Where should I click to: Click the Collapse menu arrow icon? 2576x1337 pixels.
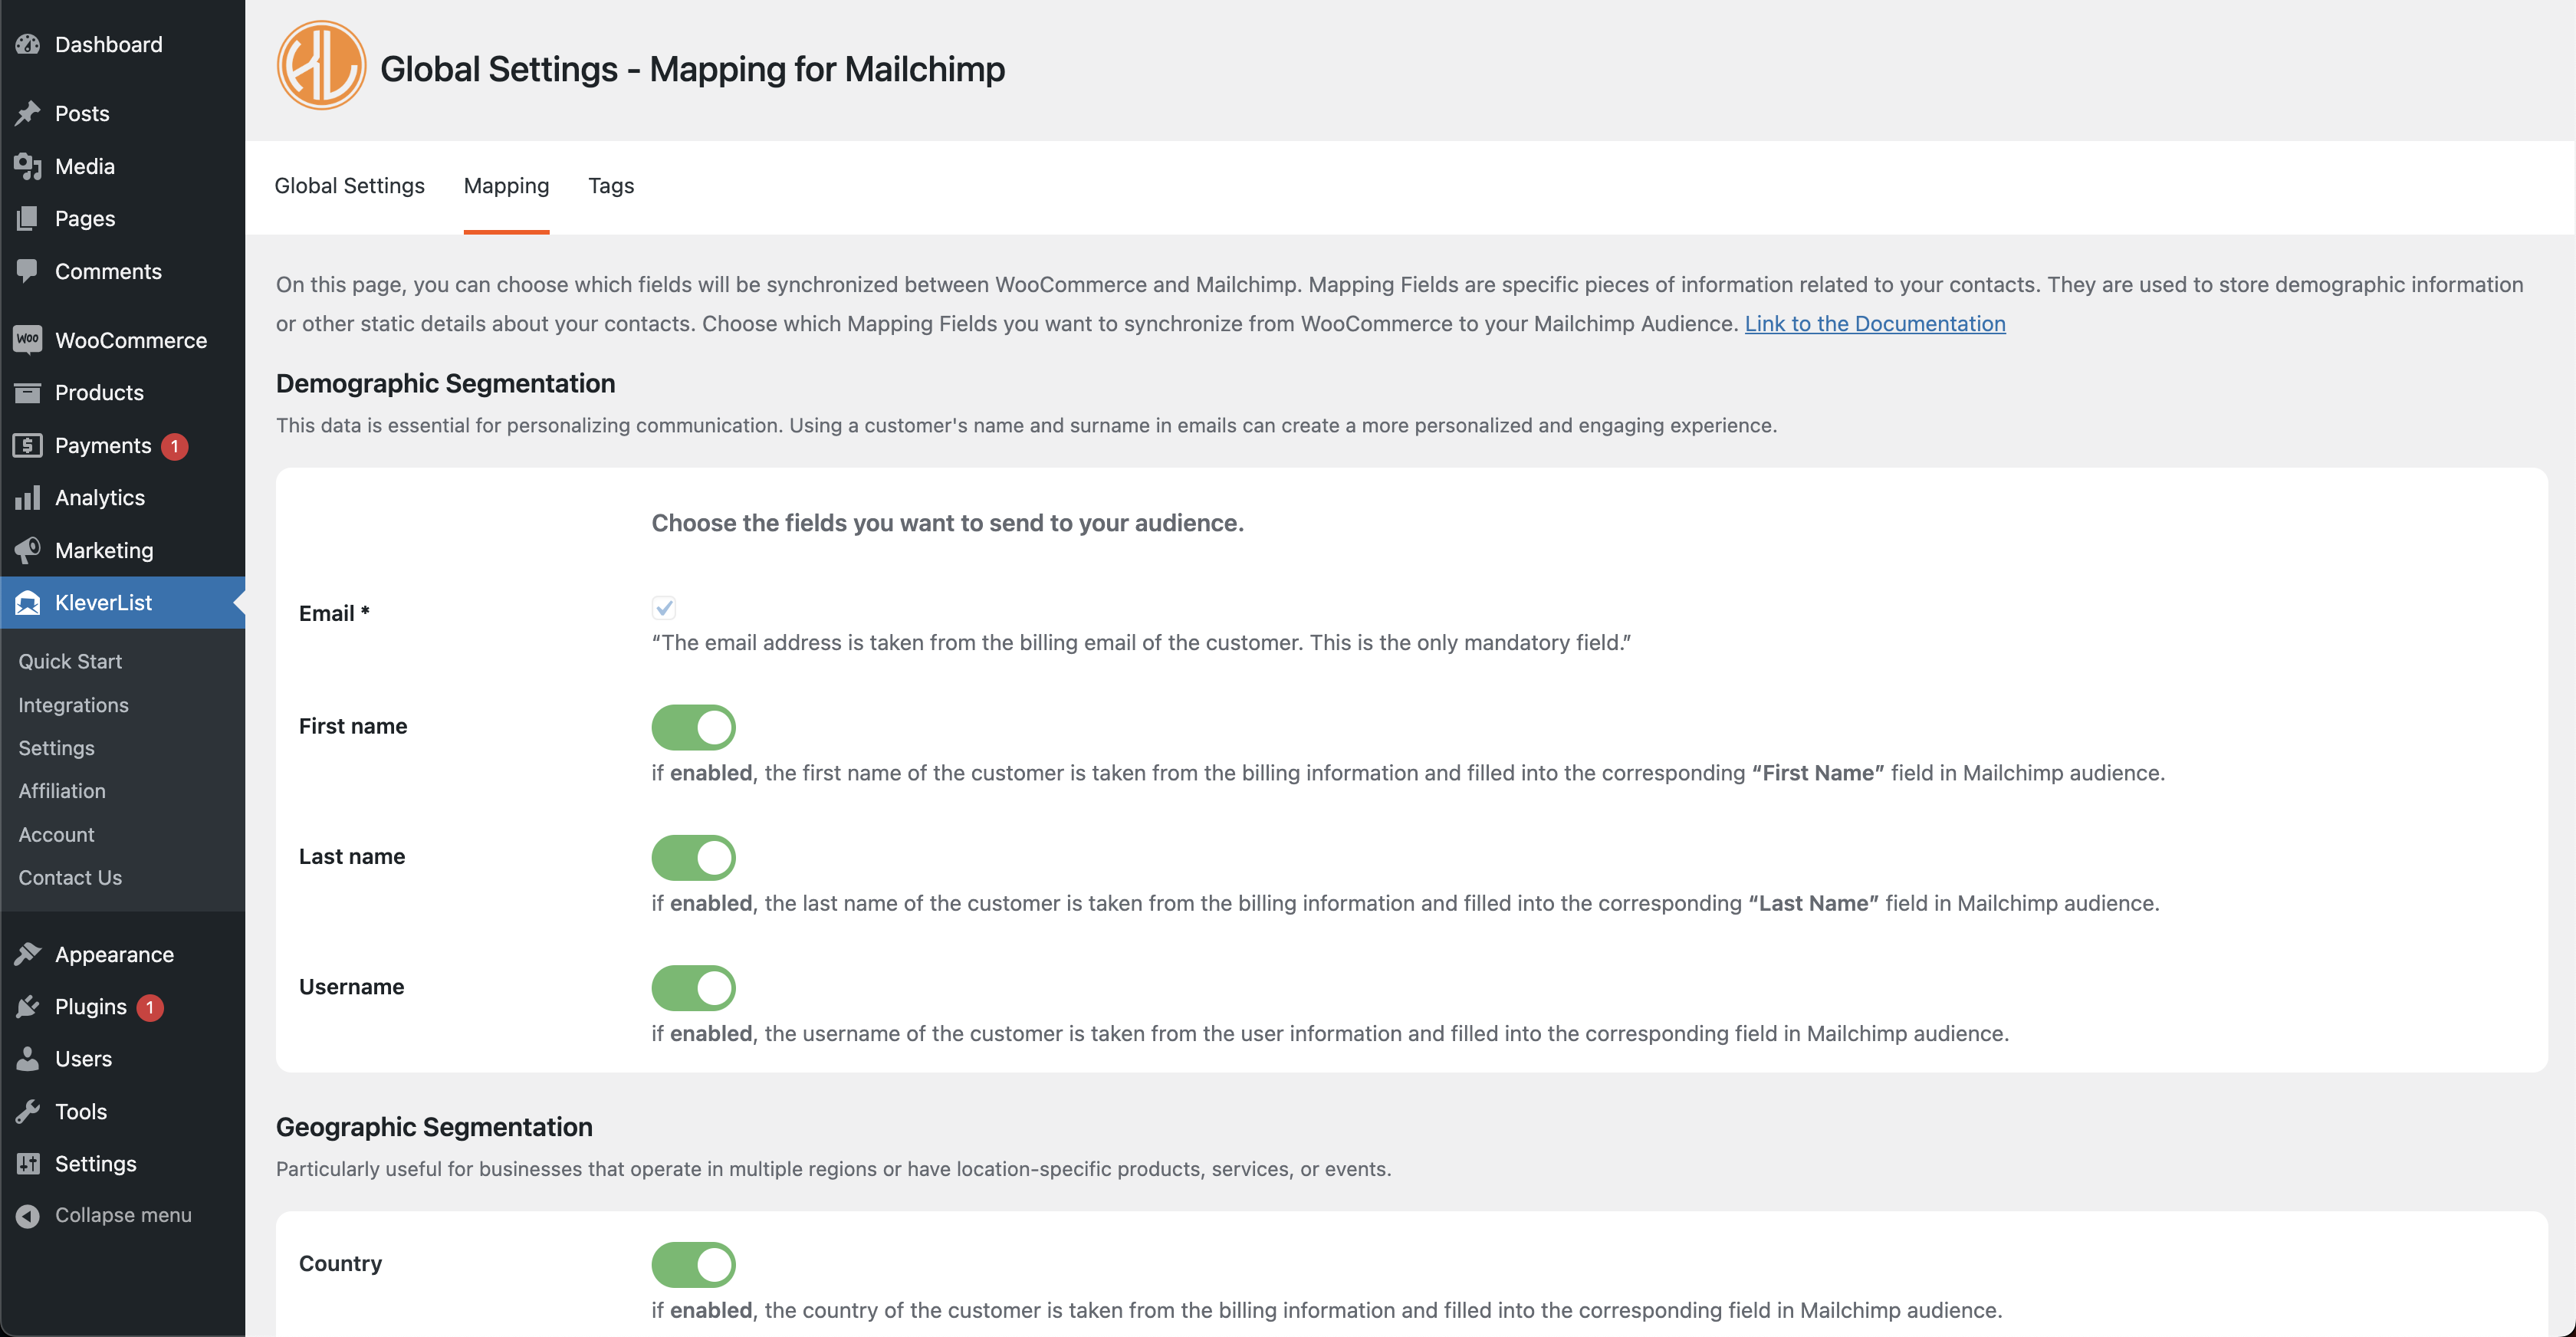(28, 1215)
